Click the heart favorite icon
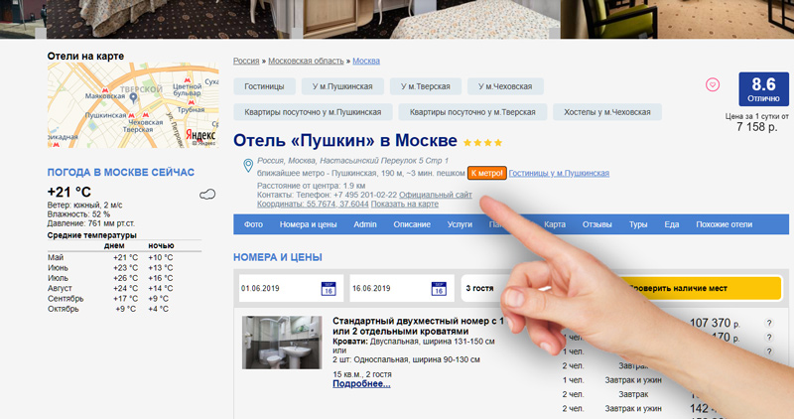 (712, 85)
